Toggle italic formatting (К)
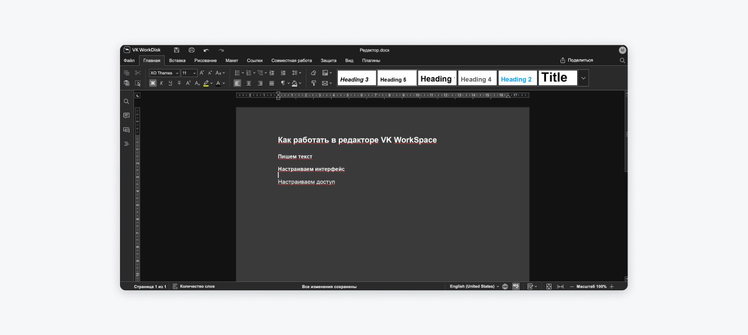The width and height of the screenshot is (748, 335). coord(161,83)
